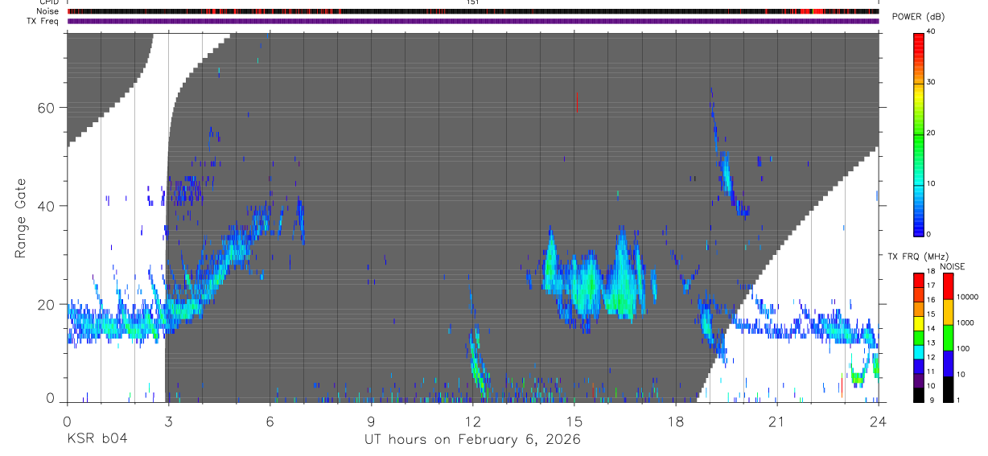Click the 17 label on TX FRQ scale
Viewport: 988px width, 456px height.
[x=931, y=285]
